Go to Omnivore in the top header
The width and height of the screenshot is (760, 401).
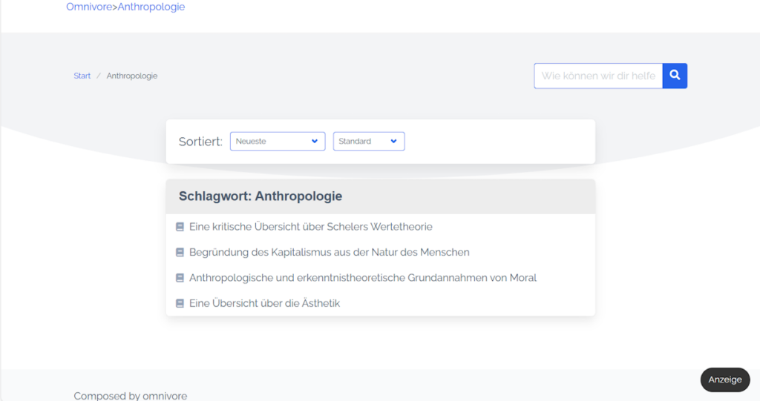click(88, 7)
